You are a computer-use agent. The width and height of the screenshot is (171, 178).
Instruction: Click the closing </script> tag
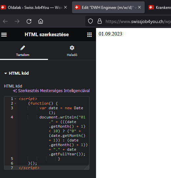pos(29,168)
